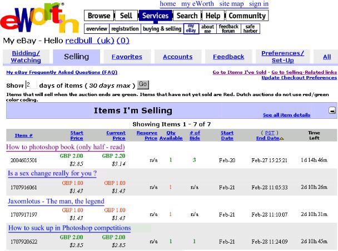Switch to the Preferences/Set-Up tab
338x251 pixels.
coord(282,57)
